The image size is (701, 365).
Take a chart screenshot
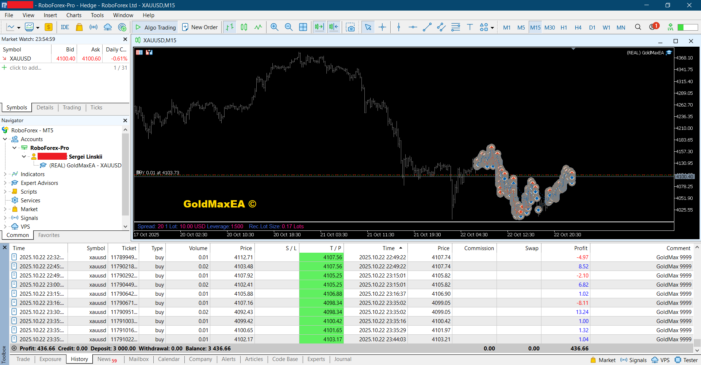[350, 27]
